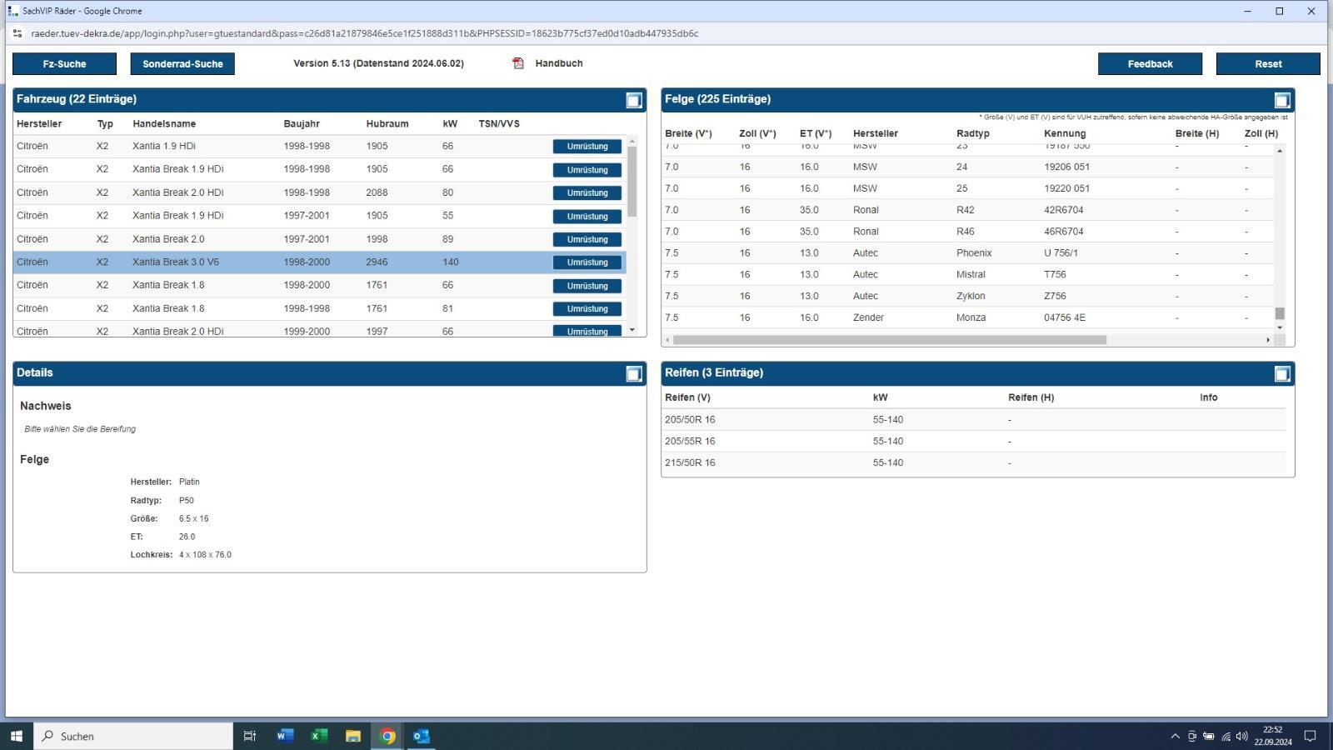Click Umrüstung for Xantia Break 1.8 81 kW
This screenshot has height=750, width=1333.
587,309
